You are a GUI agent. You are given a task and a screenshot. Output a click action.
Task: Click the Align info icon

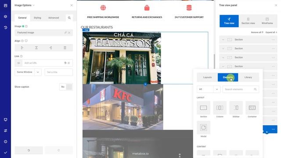click(x=22, y=41)
